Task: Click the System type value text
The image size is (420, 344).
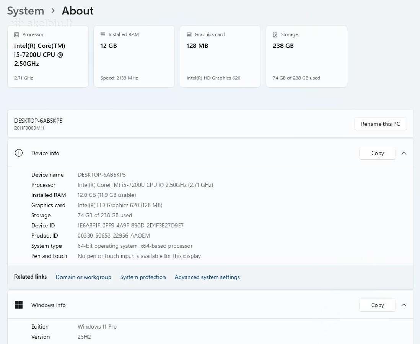Action: coord(135,246)
